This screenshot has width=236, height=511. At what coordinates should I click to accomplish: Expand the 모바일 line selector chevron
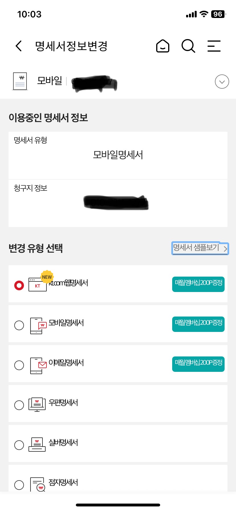(x=222, y=82)
